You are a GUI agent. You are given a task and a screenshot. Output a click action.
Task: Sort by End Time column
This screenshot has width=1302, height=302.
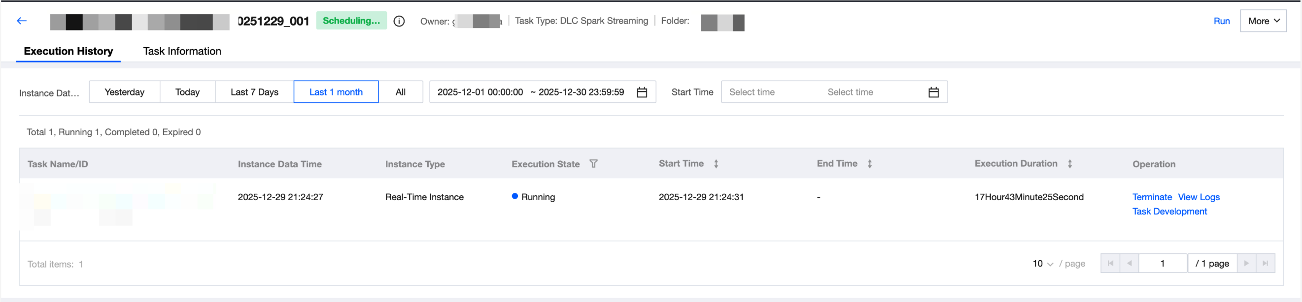click(869, 164)
